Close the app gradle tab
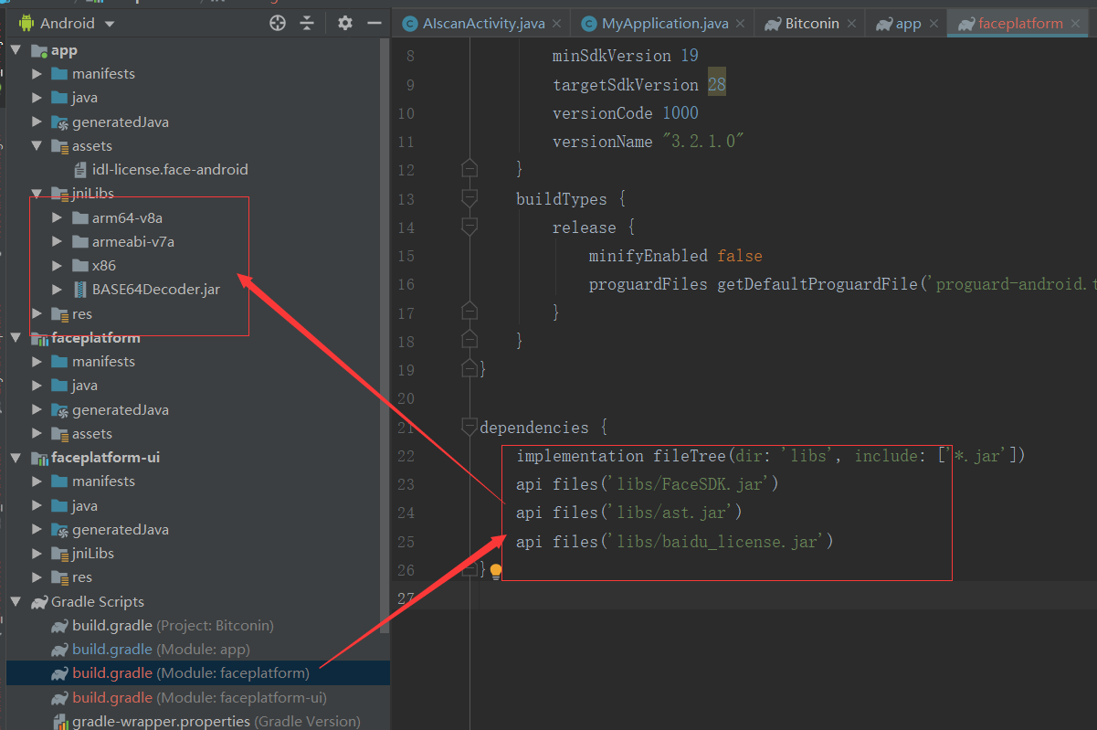The height and width of the screenshot is (730, 1097). pos(933,24)
